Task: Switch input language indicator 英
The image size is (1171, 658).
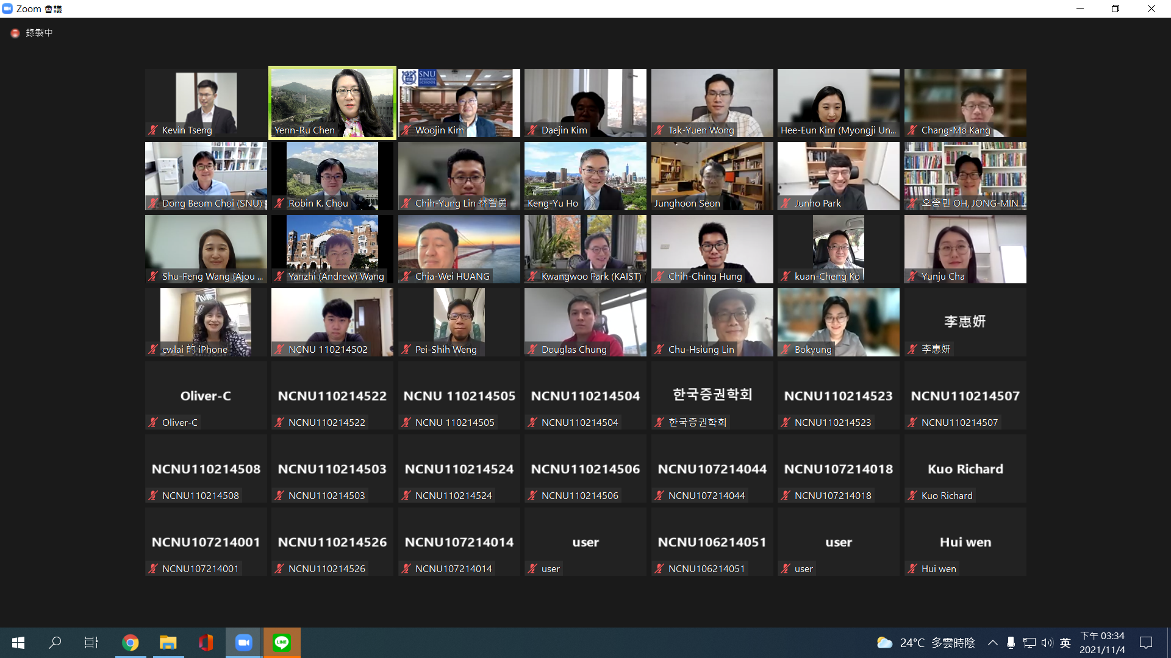Action: pos(1065,643)
